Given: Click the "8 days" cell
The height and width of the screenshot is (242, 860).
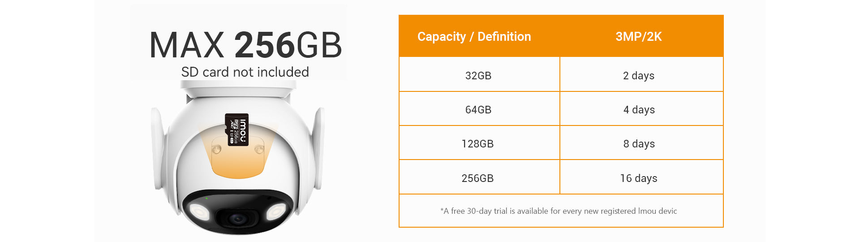Looking at the screenshot, I should [x=639, y=144].
